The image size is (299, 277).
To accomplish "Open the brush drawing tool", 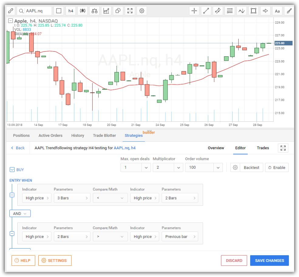I will tap(289, 11).
